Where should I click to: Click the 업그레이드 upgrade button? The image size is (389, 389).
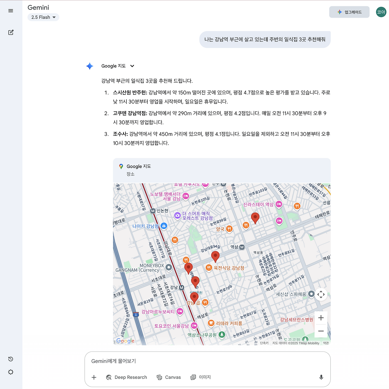coord(349,12)
